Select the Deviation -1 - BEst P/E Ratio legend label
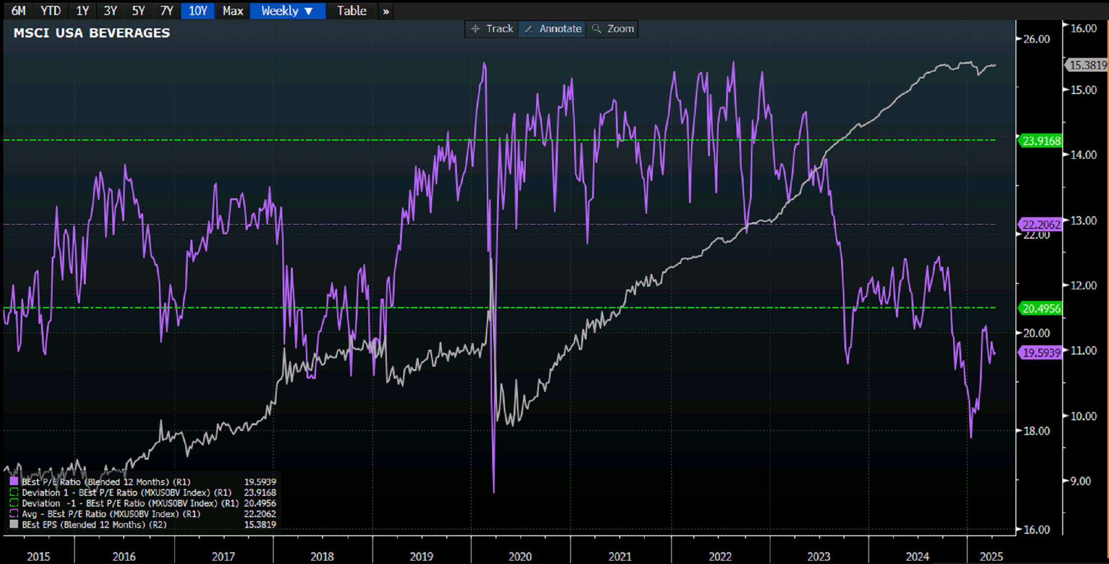1109x564 pixels. tap(130, 503)
